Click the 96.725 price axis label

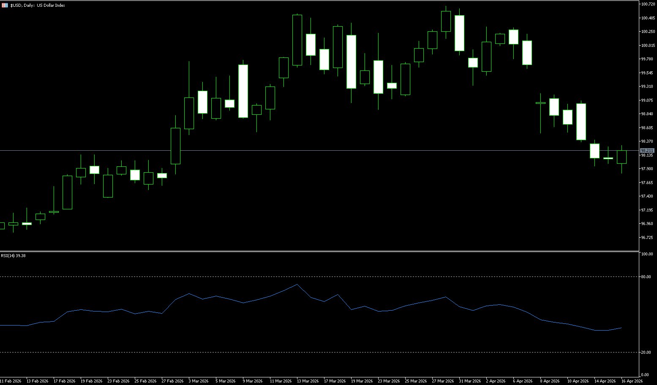[647, 238]
